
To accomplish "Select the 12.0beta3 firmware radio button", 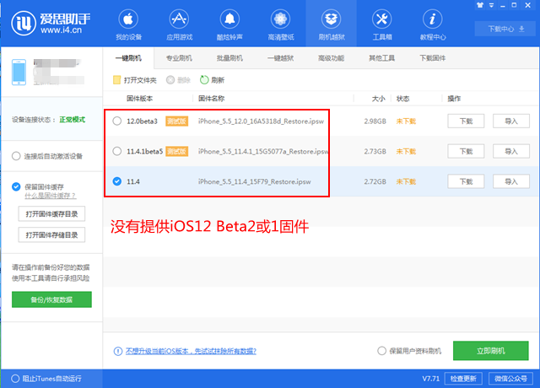I will click(x=117, y=121).
